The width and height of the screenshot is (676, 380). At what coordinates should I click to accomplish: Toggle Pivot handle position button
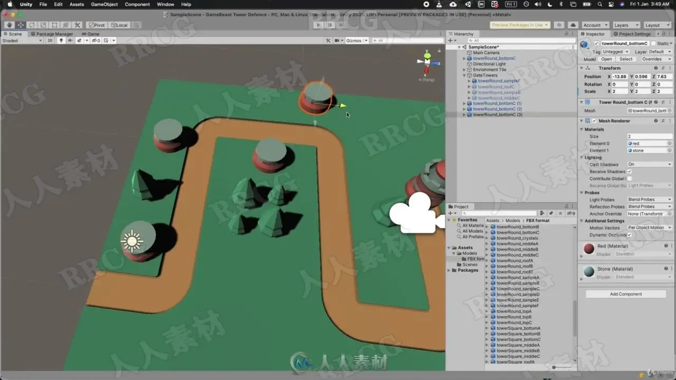click(x=96, y=25)
